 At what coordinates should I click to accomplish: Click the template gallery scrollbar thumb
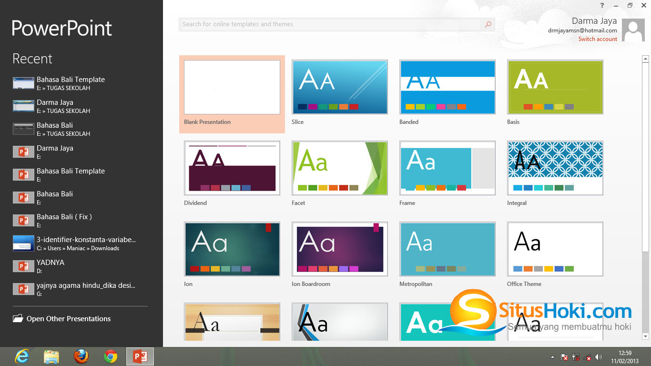coord(646,157)
